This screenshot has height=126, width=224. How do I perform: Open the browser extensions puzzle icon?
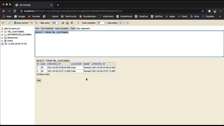point(209,11)
